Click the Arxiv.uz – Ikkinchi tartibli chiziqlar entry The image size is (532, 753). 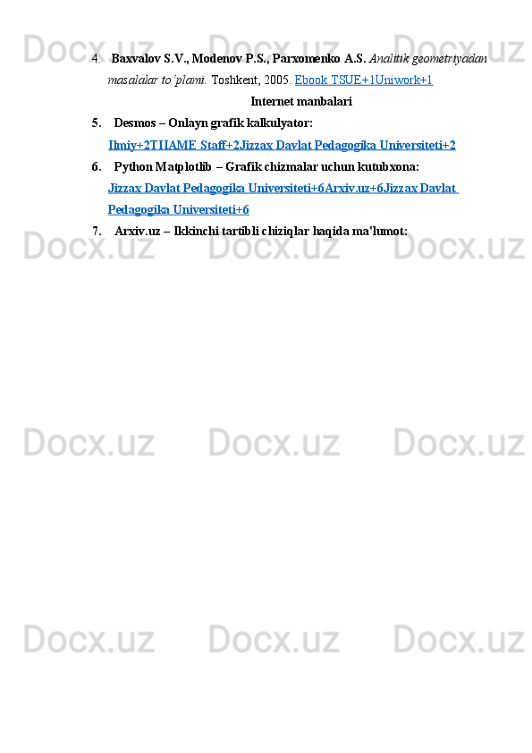261,232
